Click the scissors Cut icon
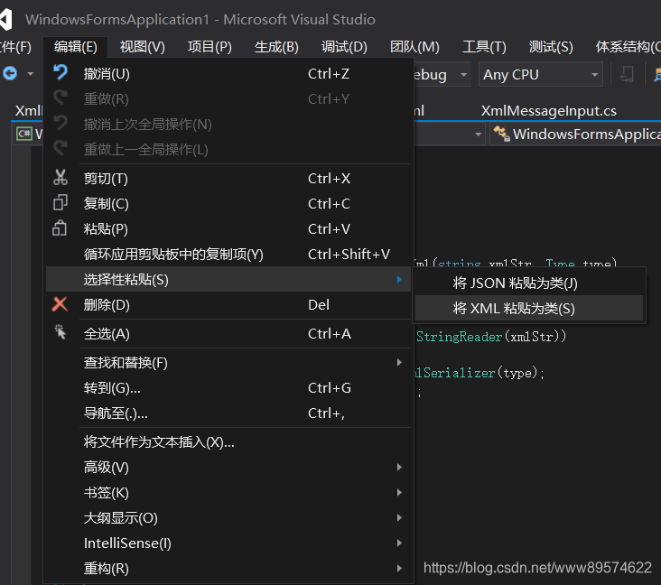Screen dimensions: 661x585 coord(61,178)
